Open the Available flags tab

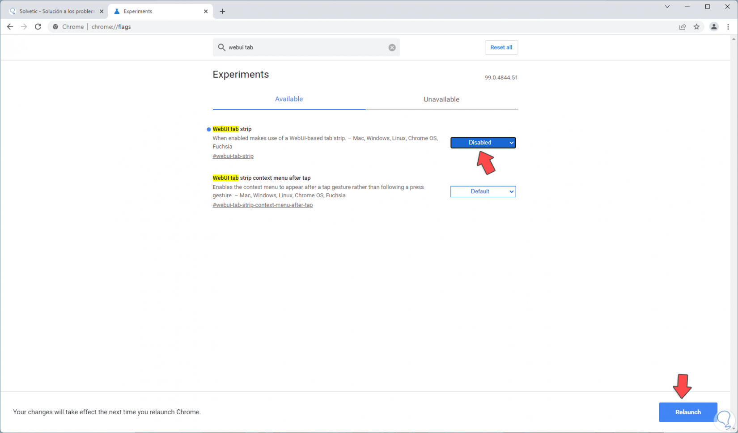(x=289, y=99)
